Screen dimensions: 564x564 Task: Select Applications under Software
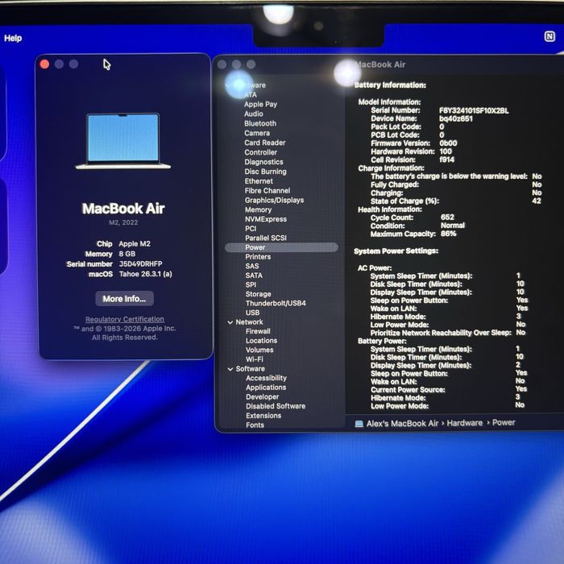coord(266,388)
